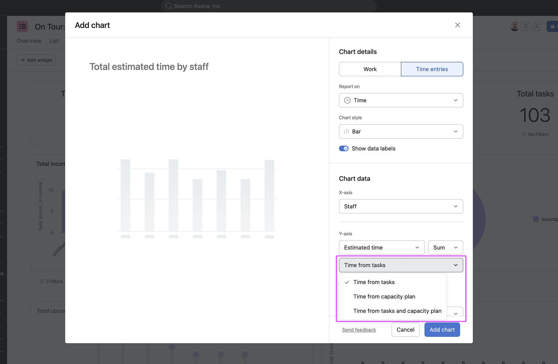
Task: Click the clock icon in Report on field
Action: 347,100
